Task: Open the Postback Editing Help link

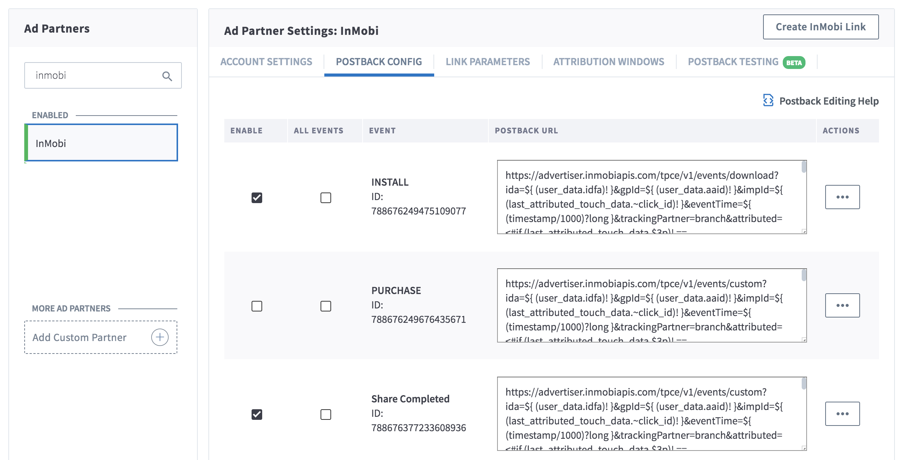Action: [829, 101]
